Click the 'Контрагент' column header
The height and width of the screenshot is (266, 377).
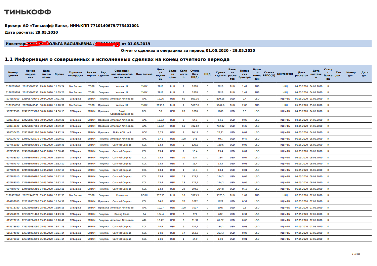(x=285, y=74)
